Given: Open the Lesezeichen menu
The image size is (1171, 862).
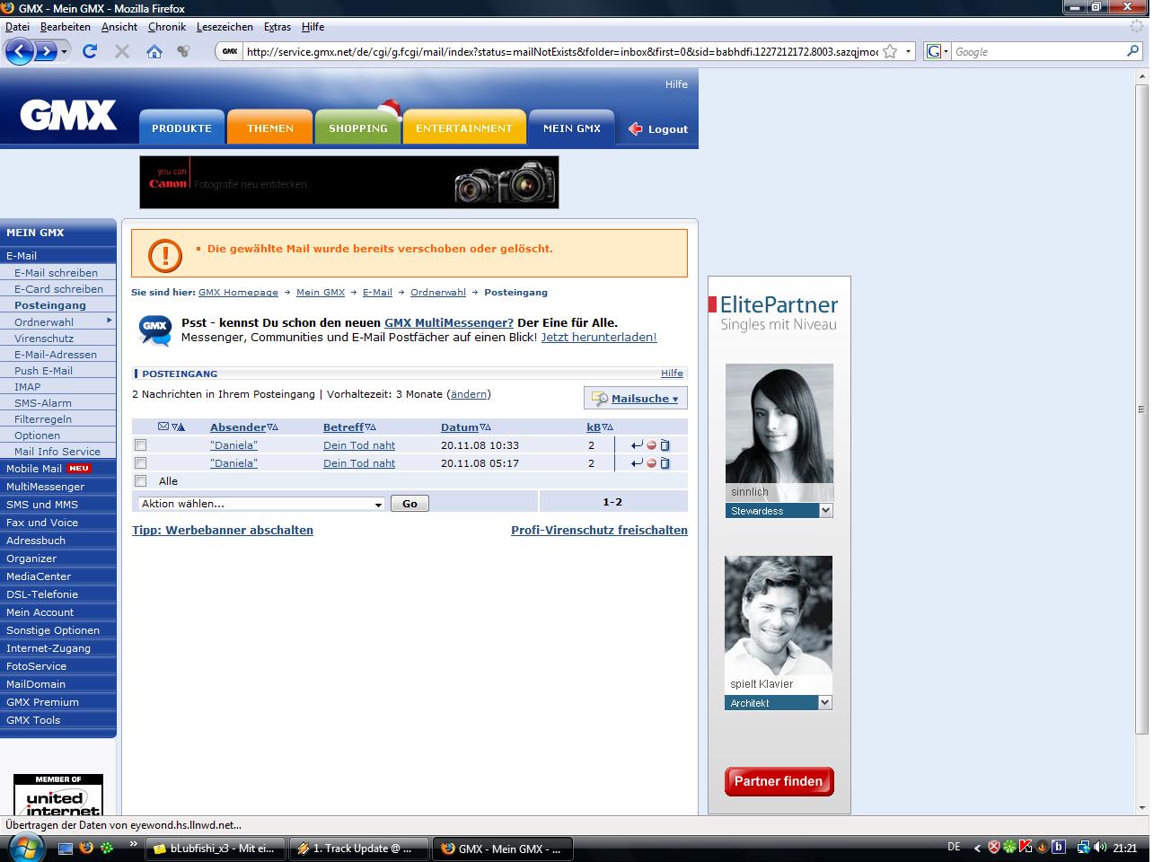Looking at the screenshot, I should [x=225, y=27].
